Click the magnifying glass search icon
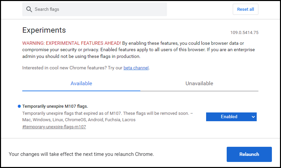This screenshot has height=168, width=281. click(29, 9)
